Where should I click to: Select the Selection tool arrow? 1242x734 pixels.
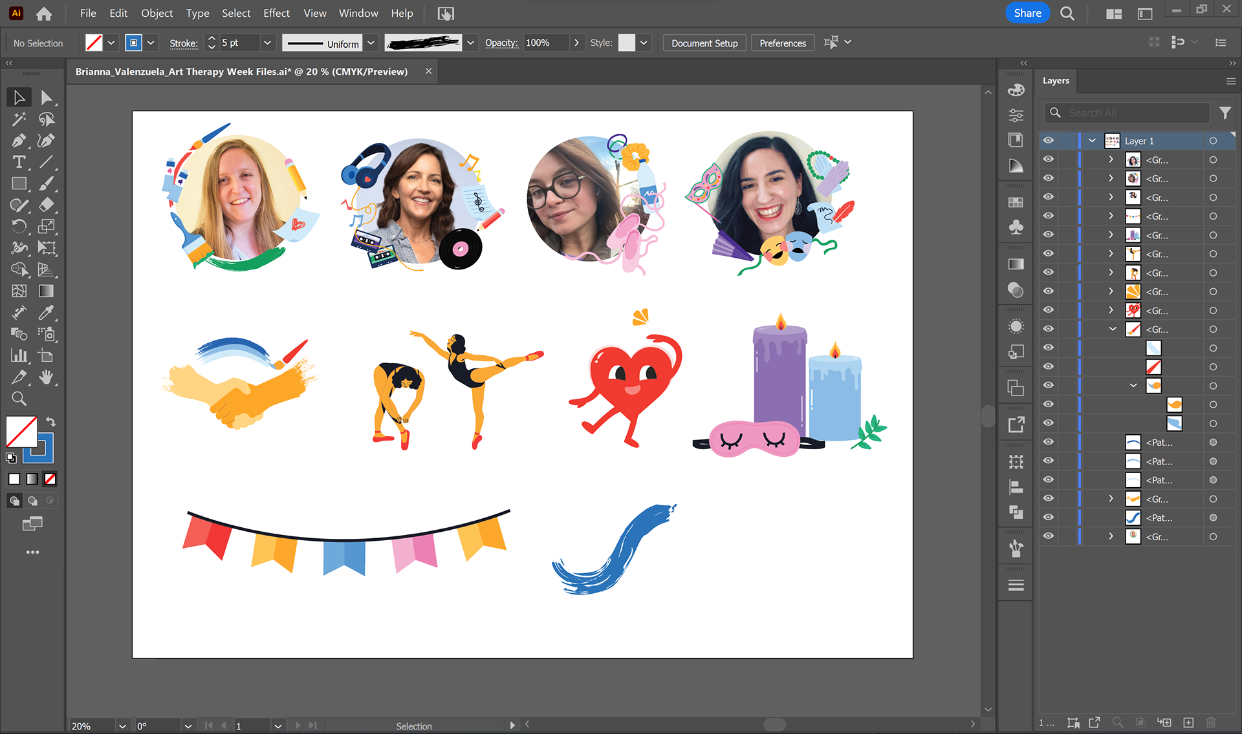point(19,98)
